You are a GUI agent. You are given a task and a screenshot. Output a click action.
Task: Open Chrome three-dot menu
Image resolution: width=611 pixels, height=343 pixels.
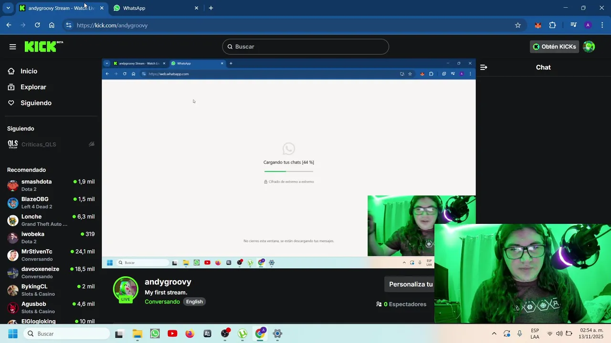point(602,25)
